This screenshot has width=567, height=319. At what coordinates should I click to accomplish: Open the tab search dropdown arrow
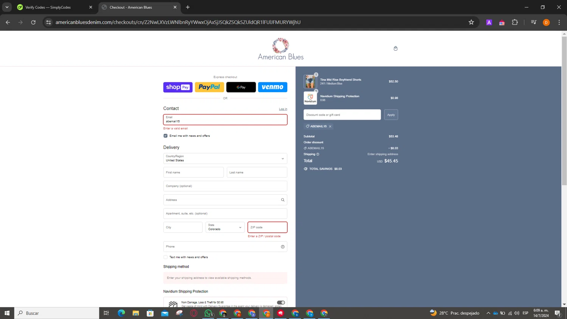coord(7,7)
